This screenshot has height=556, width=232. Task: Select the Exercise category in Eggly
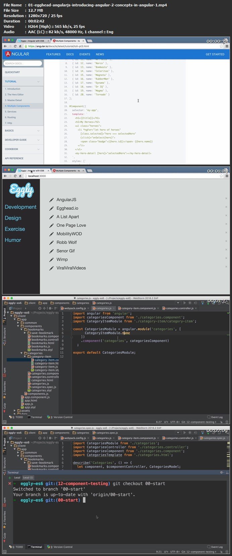point(15,229)
